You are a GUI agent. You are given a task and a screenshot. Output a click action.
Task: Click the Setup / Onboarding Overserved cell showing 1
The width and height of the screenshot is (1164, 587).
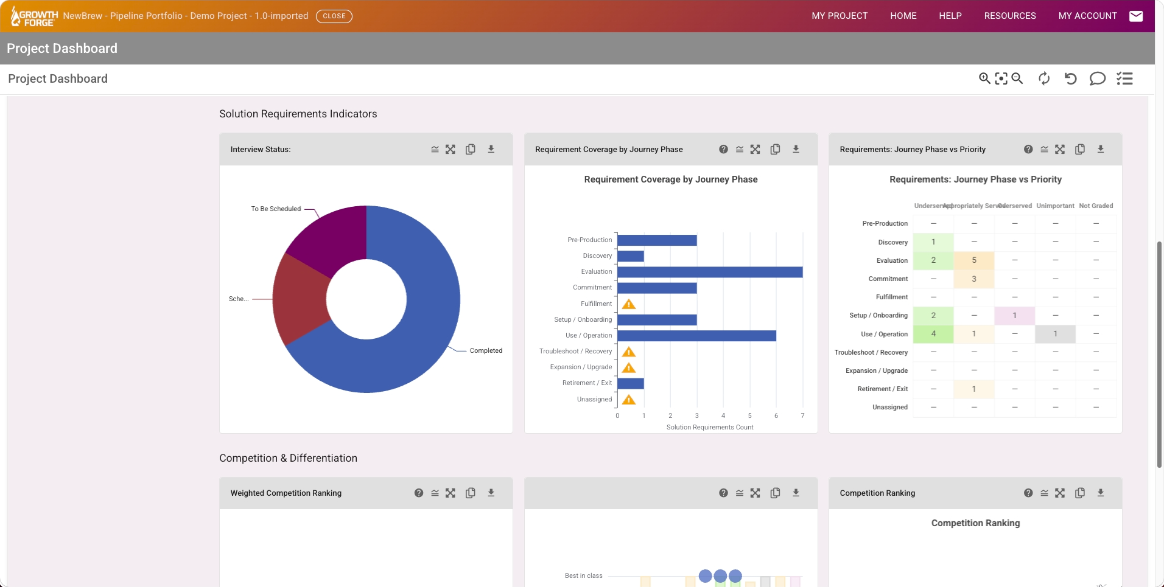tap(1015, 316)
